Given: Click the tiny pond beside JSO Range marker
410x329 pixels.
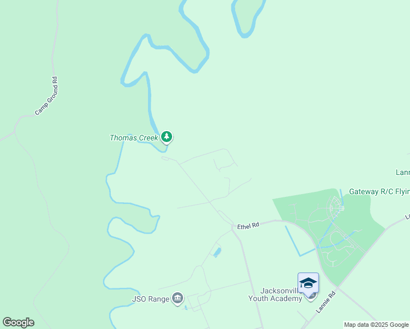Looking at the screenshot, I should point(186,308).
